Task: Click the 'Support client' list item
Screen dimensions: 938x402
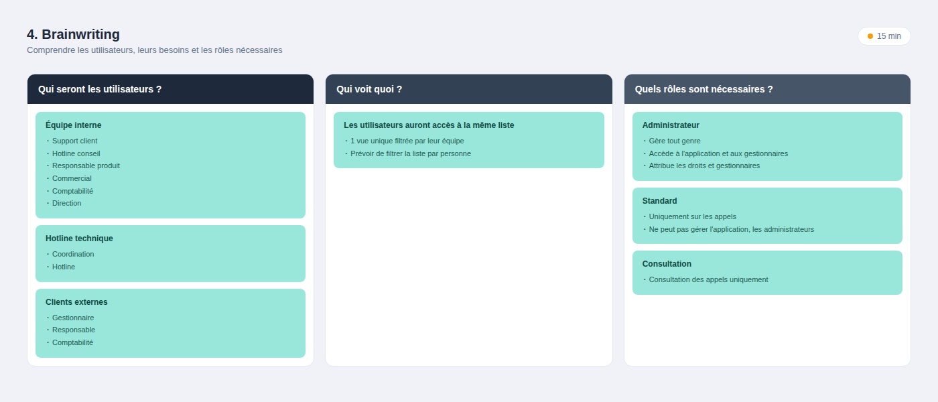Action: click(x=74, y=141)
